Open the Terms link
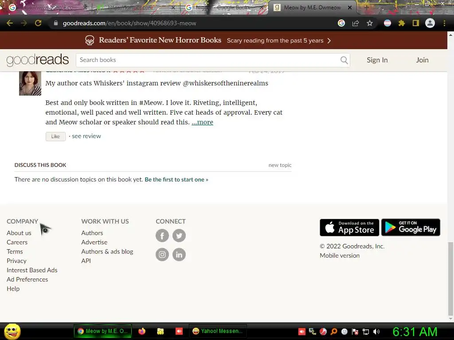The width and height of the screenshot is (454, 340). tap(15, 251)
